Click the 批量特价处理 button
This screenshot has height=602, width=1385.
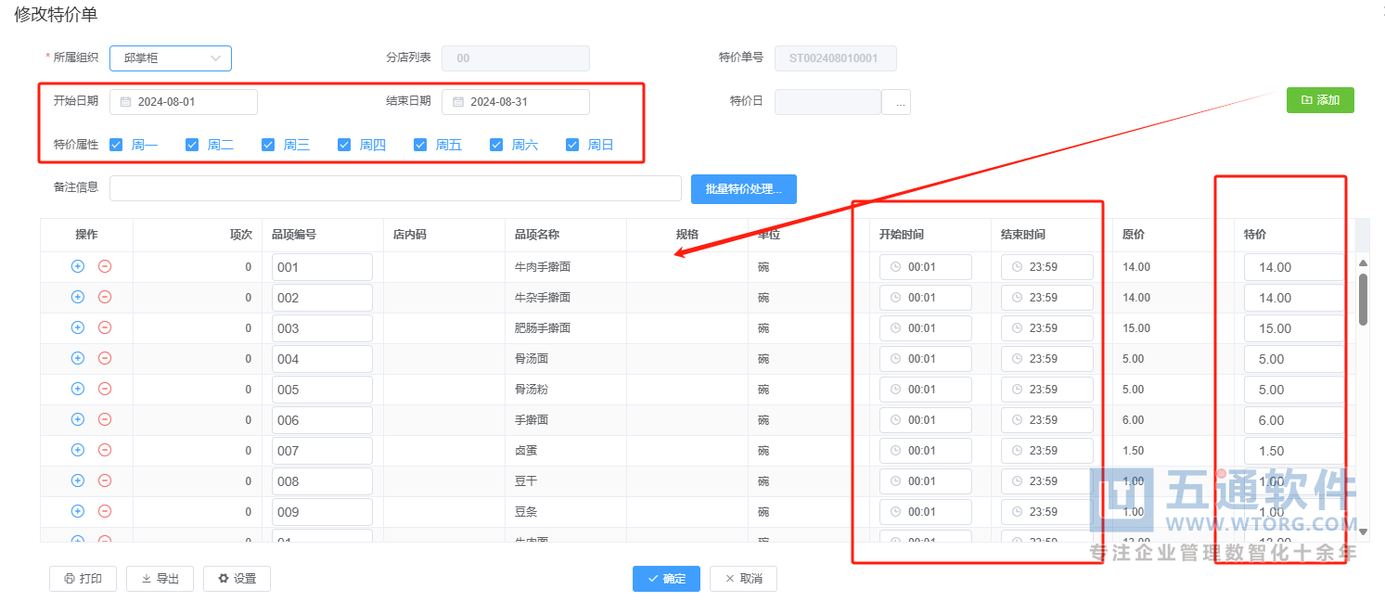[744, 189]
